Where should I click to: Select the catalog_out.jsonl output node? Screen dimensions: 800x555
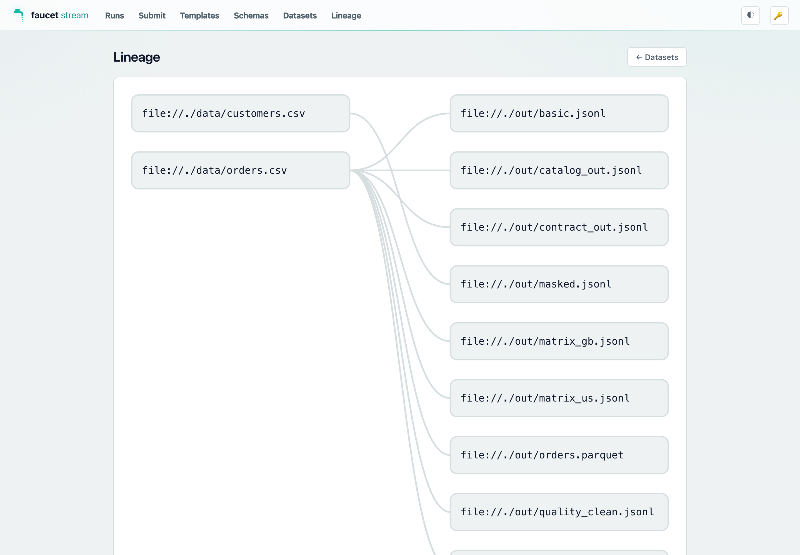pyautogui.click(x=559, y=170)
